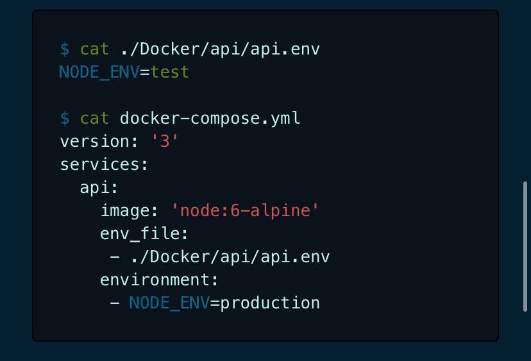
Task: Click the first dollar prompt symbol
Action: coord(64,49)
